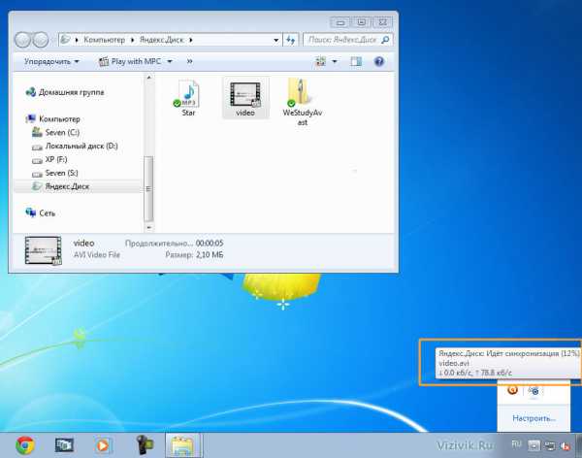This screenshot has width=582, height=458.
Task: Open drive XP (F:) in navigation pane
Action: pyautogui.click(x=49, y=159)
